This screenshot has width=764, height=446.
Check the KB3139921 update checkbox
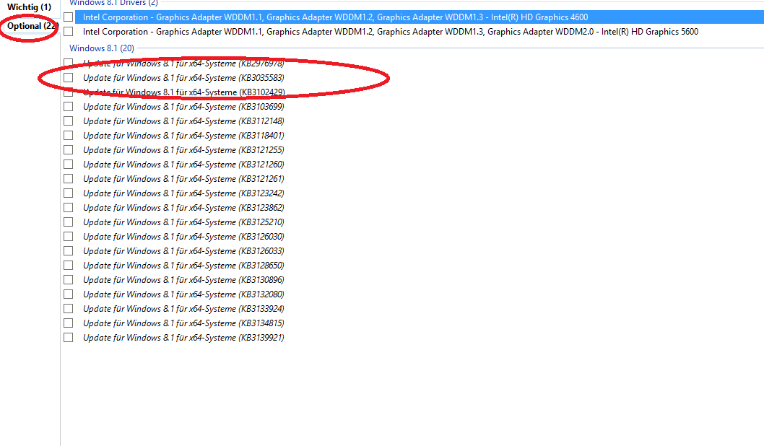tap(69, 338)
